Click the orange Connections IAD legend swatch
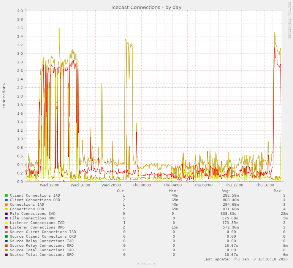 pos(6,205)
